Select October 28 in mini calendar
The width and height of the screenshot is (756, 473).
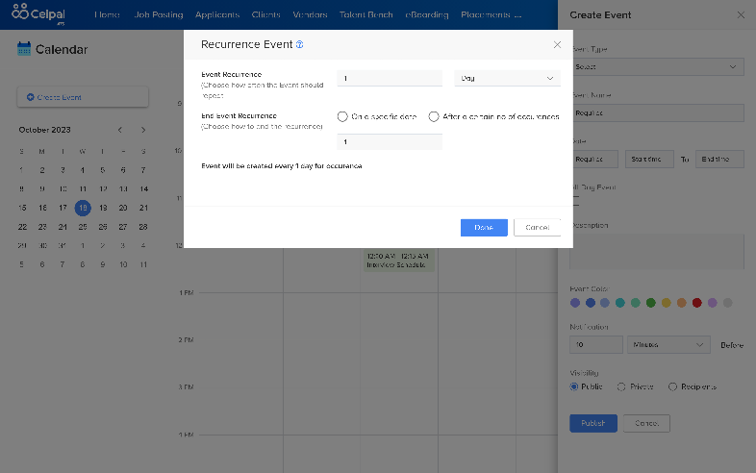click(x=143, y=227)
